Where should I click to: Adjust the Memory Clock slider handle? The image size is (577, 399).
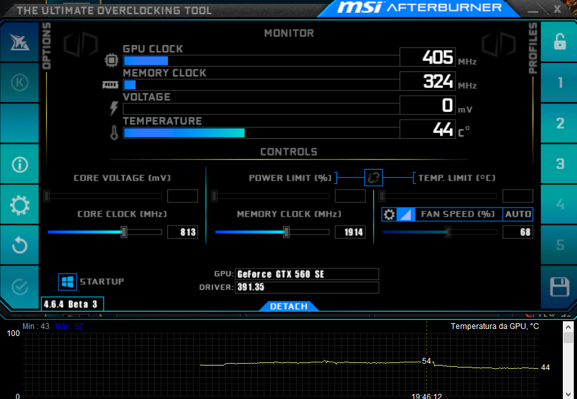pyautogui.click(x=286, y=232)
